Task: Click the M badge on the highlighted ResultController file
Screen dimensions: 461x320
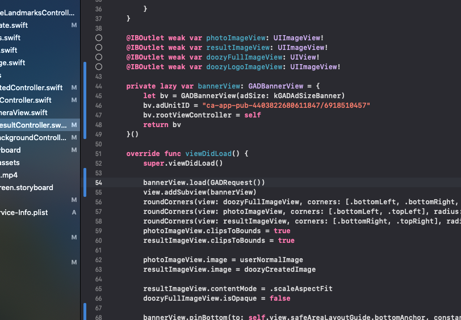Action: [x=74, y=125]
